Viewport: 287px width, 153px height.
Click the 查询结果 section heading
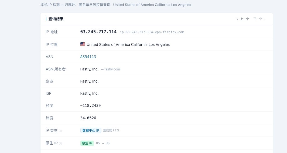pyautogui.click(x=56, y=19)
